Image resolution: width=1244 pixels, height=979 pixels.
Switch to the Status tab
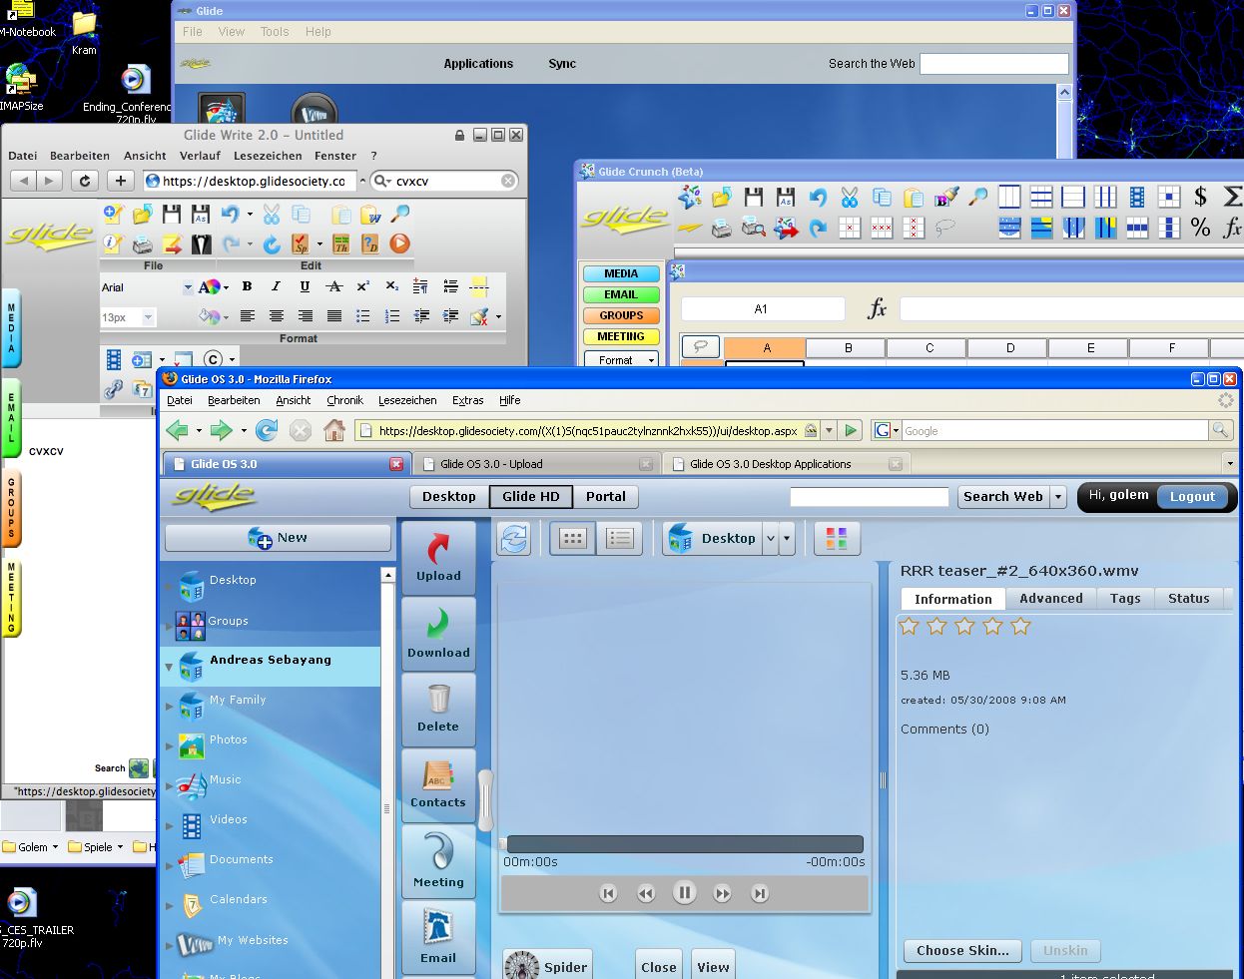[x=1188, y=599]
